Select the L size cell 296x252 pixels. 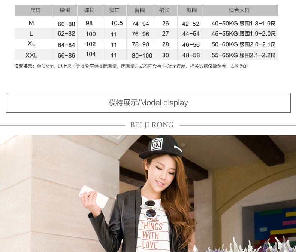pyautogui.click(x=31, y=34)
